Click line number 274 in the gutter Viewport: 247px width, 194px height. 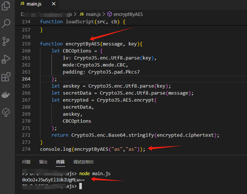tap(26, 149)
